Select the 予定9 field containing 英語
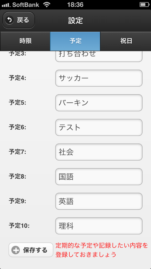 click(x=99, y=201)
